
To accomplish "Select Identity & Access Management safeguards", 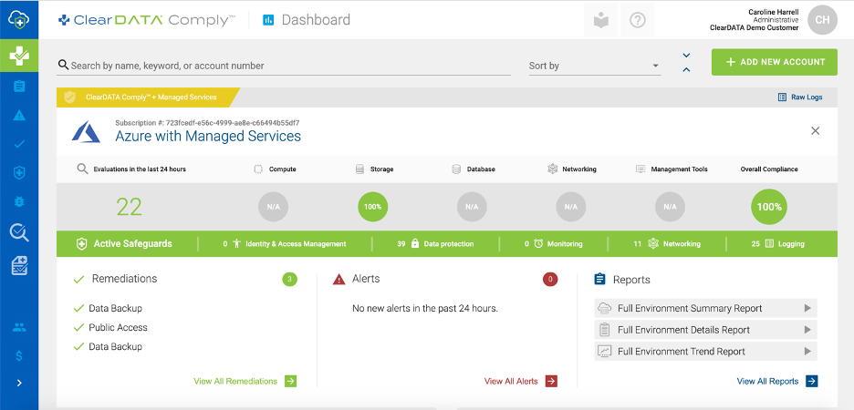I will pyautogui.click(x=285, y=244).
